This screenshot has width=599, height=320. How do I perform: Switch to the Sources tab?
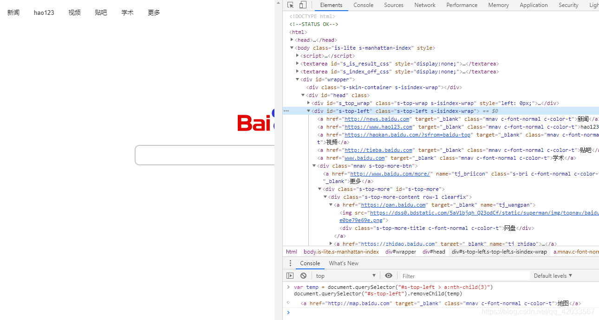[x=394, y=5]
